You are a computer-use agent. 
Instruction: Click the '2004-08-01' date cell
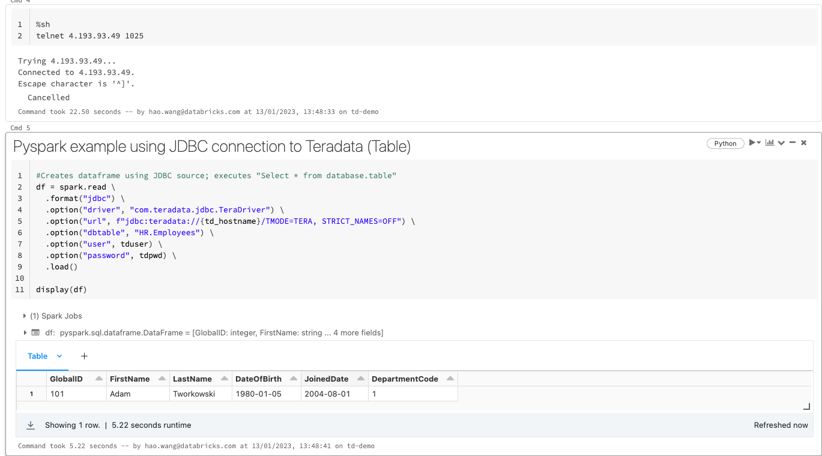334,394
